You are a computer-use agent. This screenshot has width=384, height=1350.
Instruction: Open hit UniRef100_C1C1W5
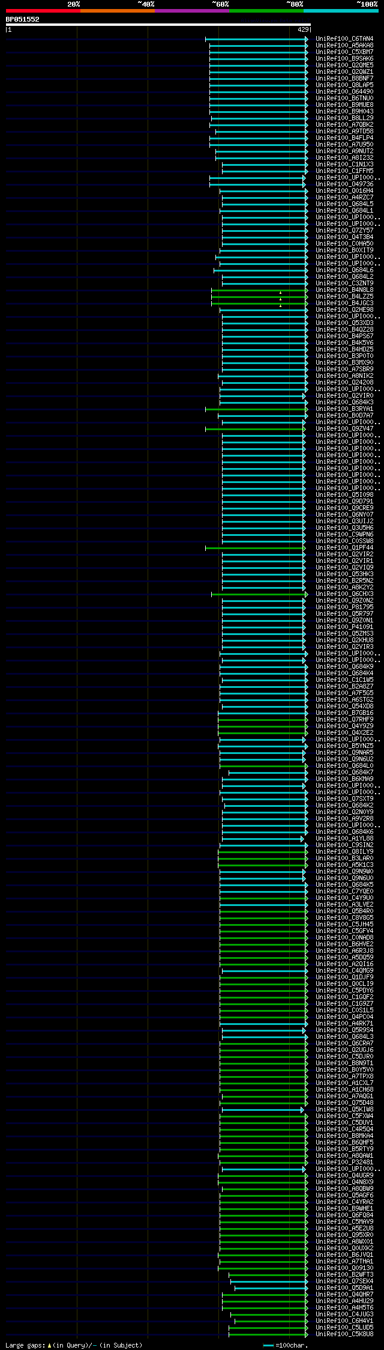(x=344, y=680)
